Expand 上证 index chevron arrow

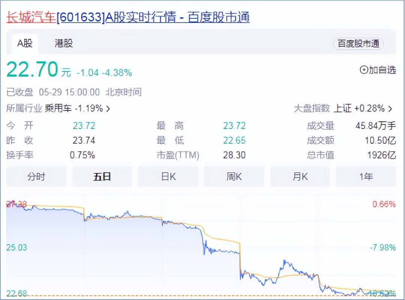pos(390,109)
